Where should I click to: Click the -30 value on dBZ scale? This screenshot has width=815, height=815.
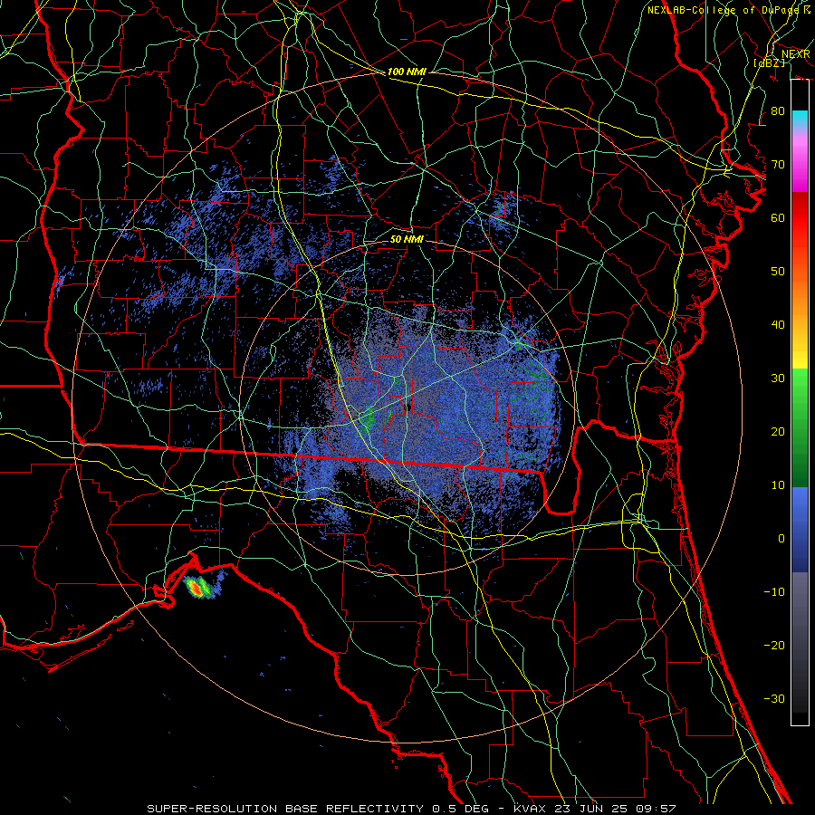[x=774, y=699]
